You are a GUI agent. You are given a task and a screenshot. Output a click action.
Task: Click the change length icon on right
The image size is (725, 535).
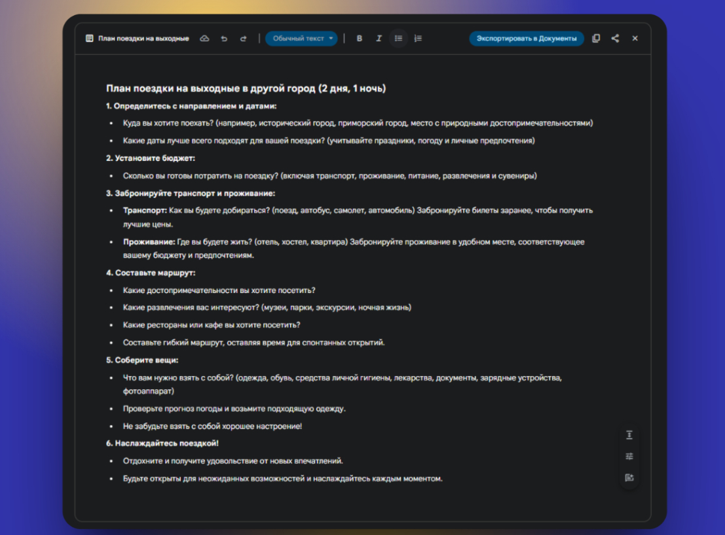629,435
